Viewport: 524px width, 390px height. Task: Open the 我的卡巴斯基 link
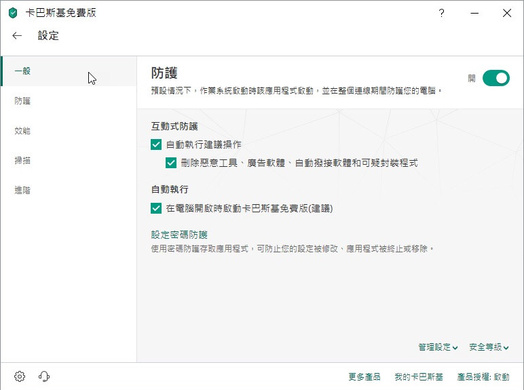click(418, 376)
